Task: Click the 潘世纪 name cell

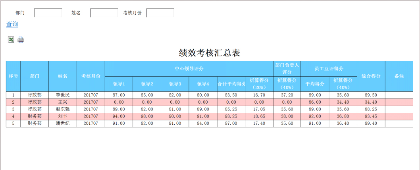Action: tap(63, 124)
